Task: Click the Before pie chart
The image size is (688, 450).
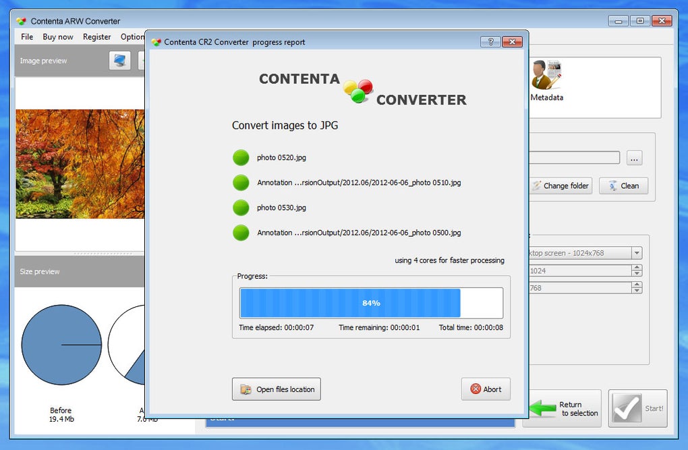Action: (x=61, y=345)
